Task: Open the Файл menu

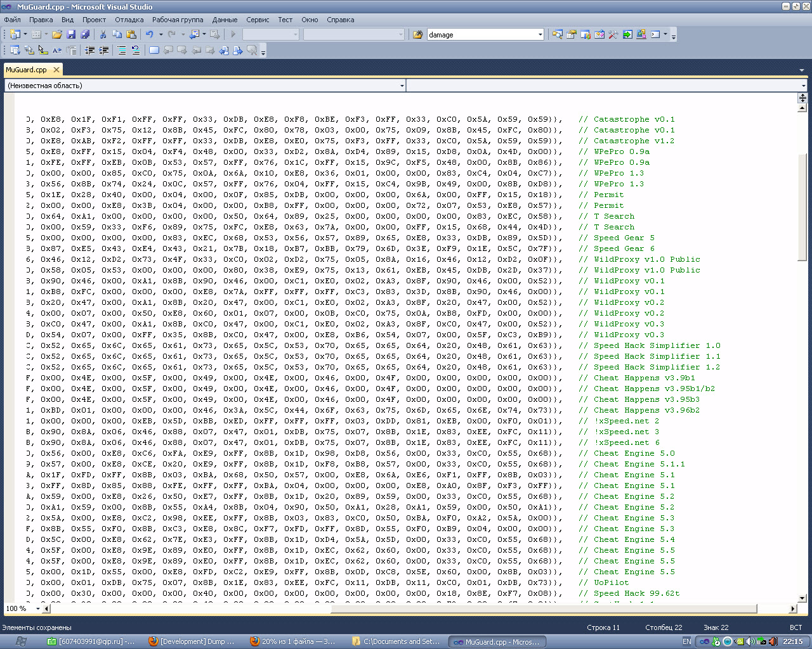Action: pyautogui.click(x=12, y=20)
